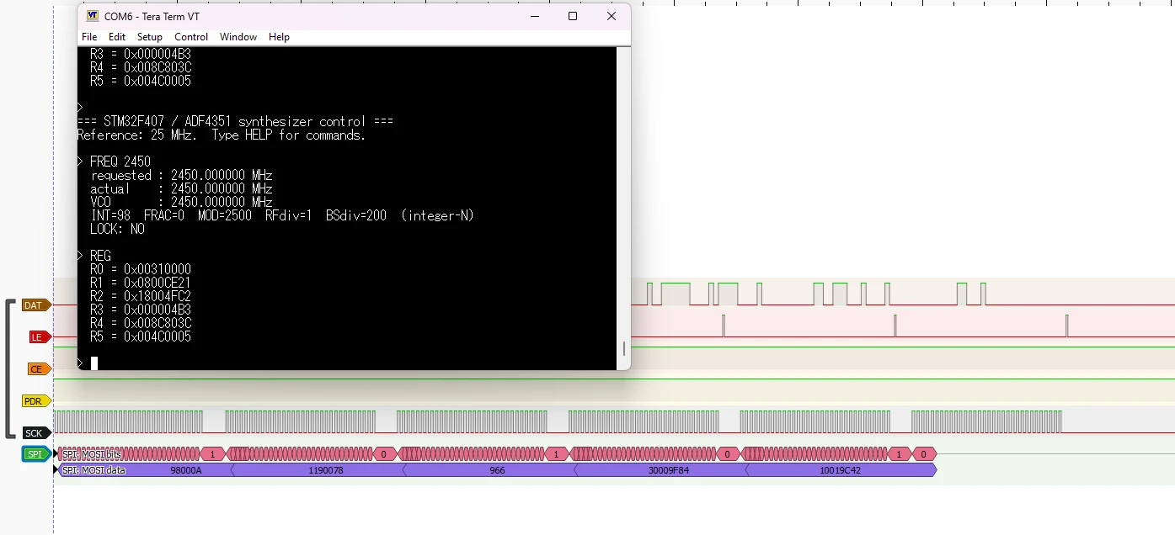The image size is (1175, 535).
Task: Open the Setup menu in Tera Term
Action: 150,37
